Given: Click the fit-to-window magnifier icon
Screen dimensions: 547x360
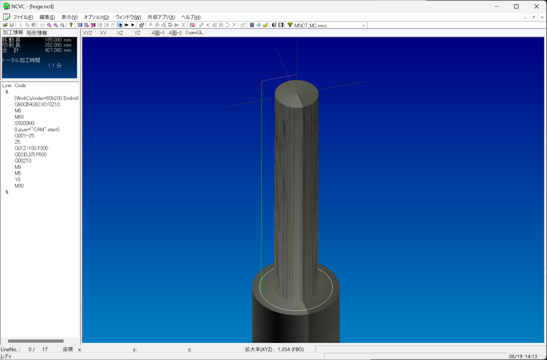Looking at the screenshot, I should coord(49,25).
